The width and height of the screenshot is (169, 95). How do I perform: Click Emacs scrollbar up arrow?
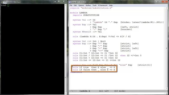point(167,8)
